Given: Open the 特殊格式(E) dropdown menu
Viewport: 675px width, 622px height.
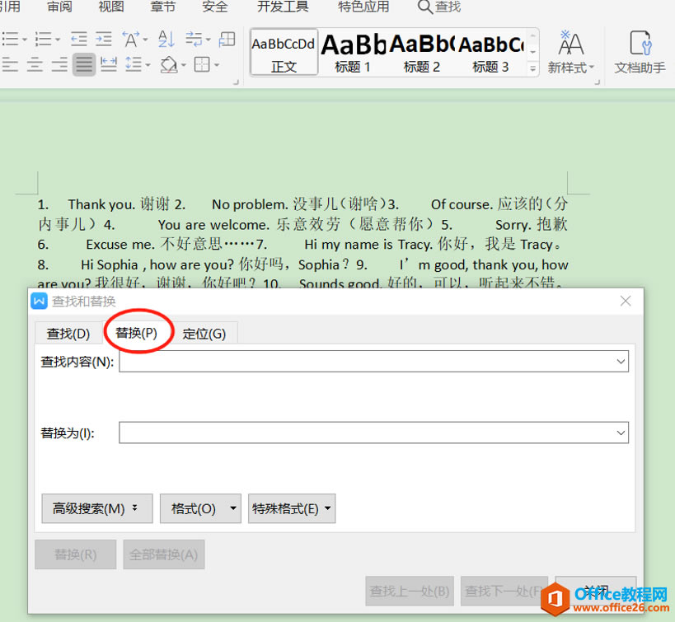Looking at the screenshot, I should [292, 508].
